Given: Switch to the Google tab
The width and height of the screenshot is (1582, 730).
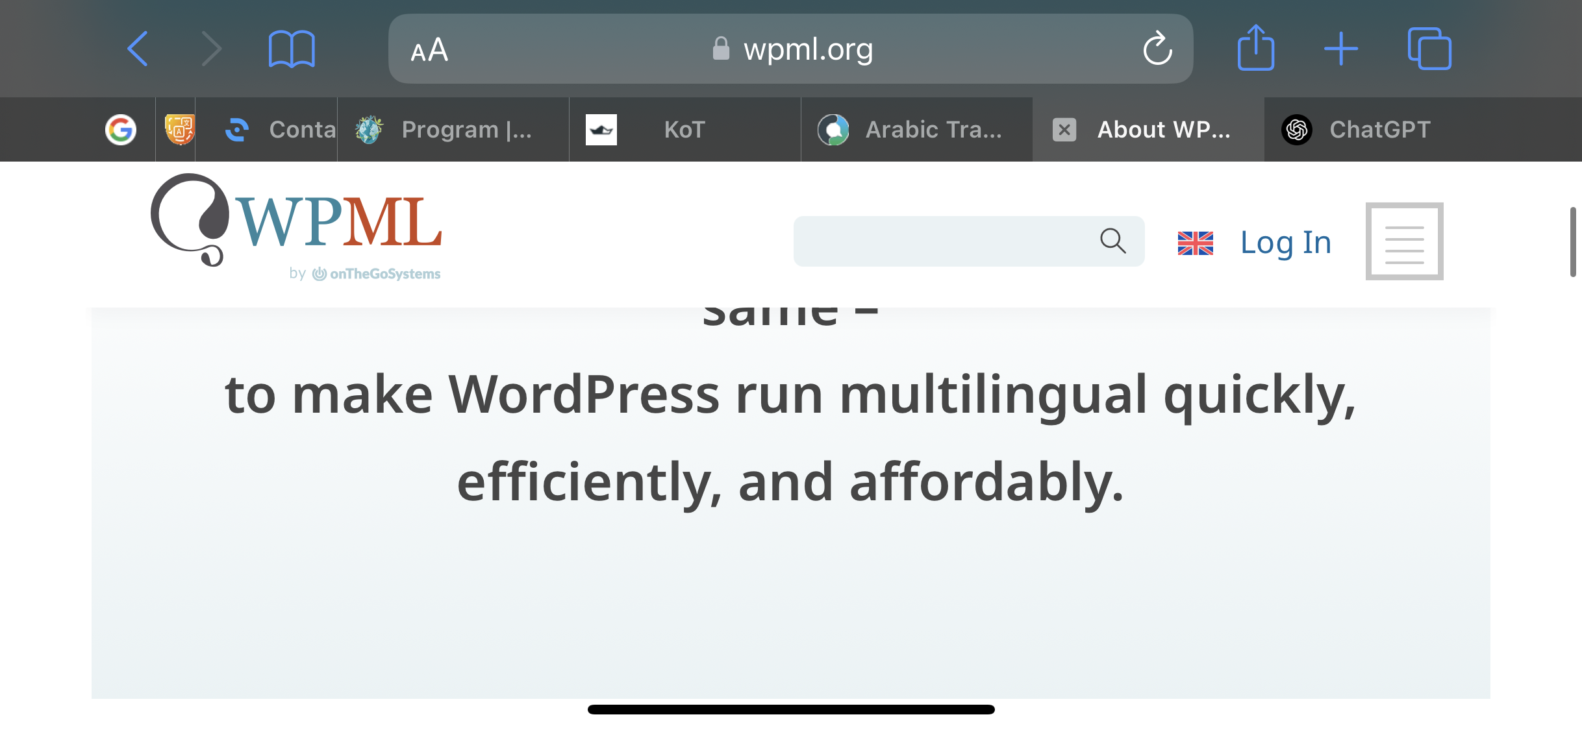Looking at the screenshot, I should tap(121, 130).
